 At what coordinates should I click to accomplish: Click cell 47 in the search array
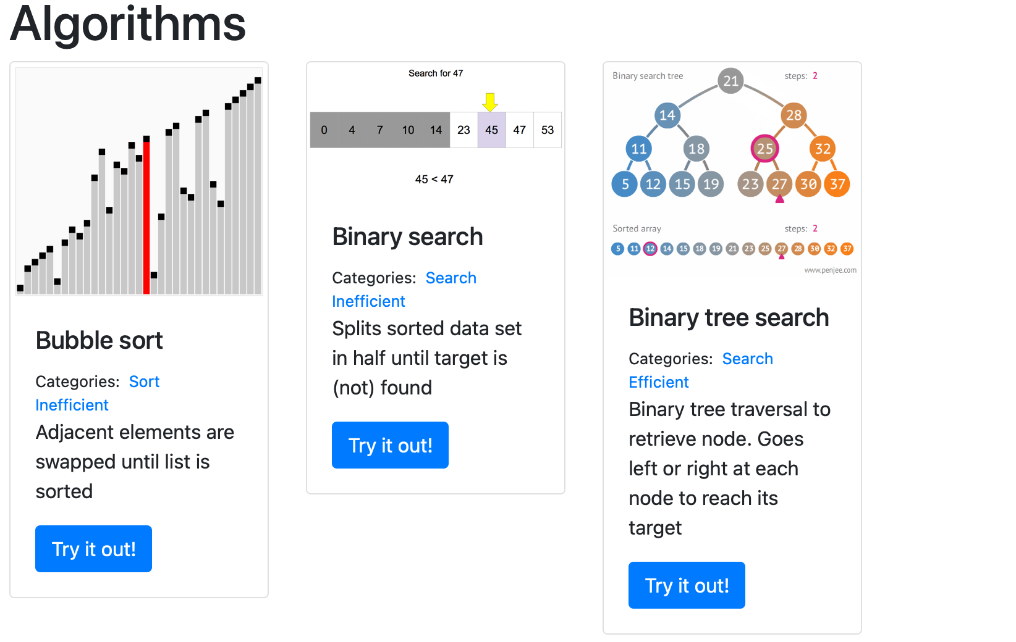(520, 130)
